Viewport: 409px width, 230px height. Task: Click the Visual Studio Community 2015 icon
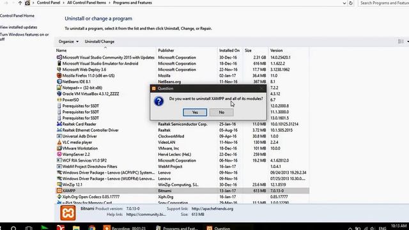(59, 57)
